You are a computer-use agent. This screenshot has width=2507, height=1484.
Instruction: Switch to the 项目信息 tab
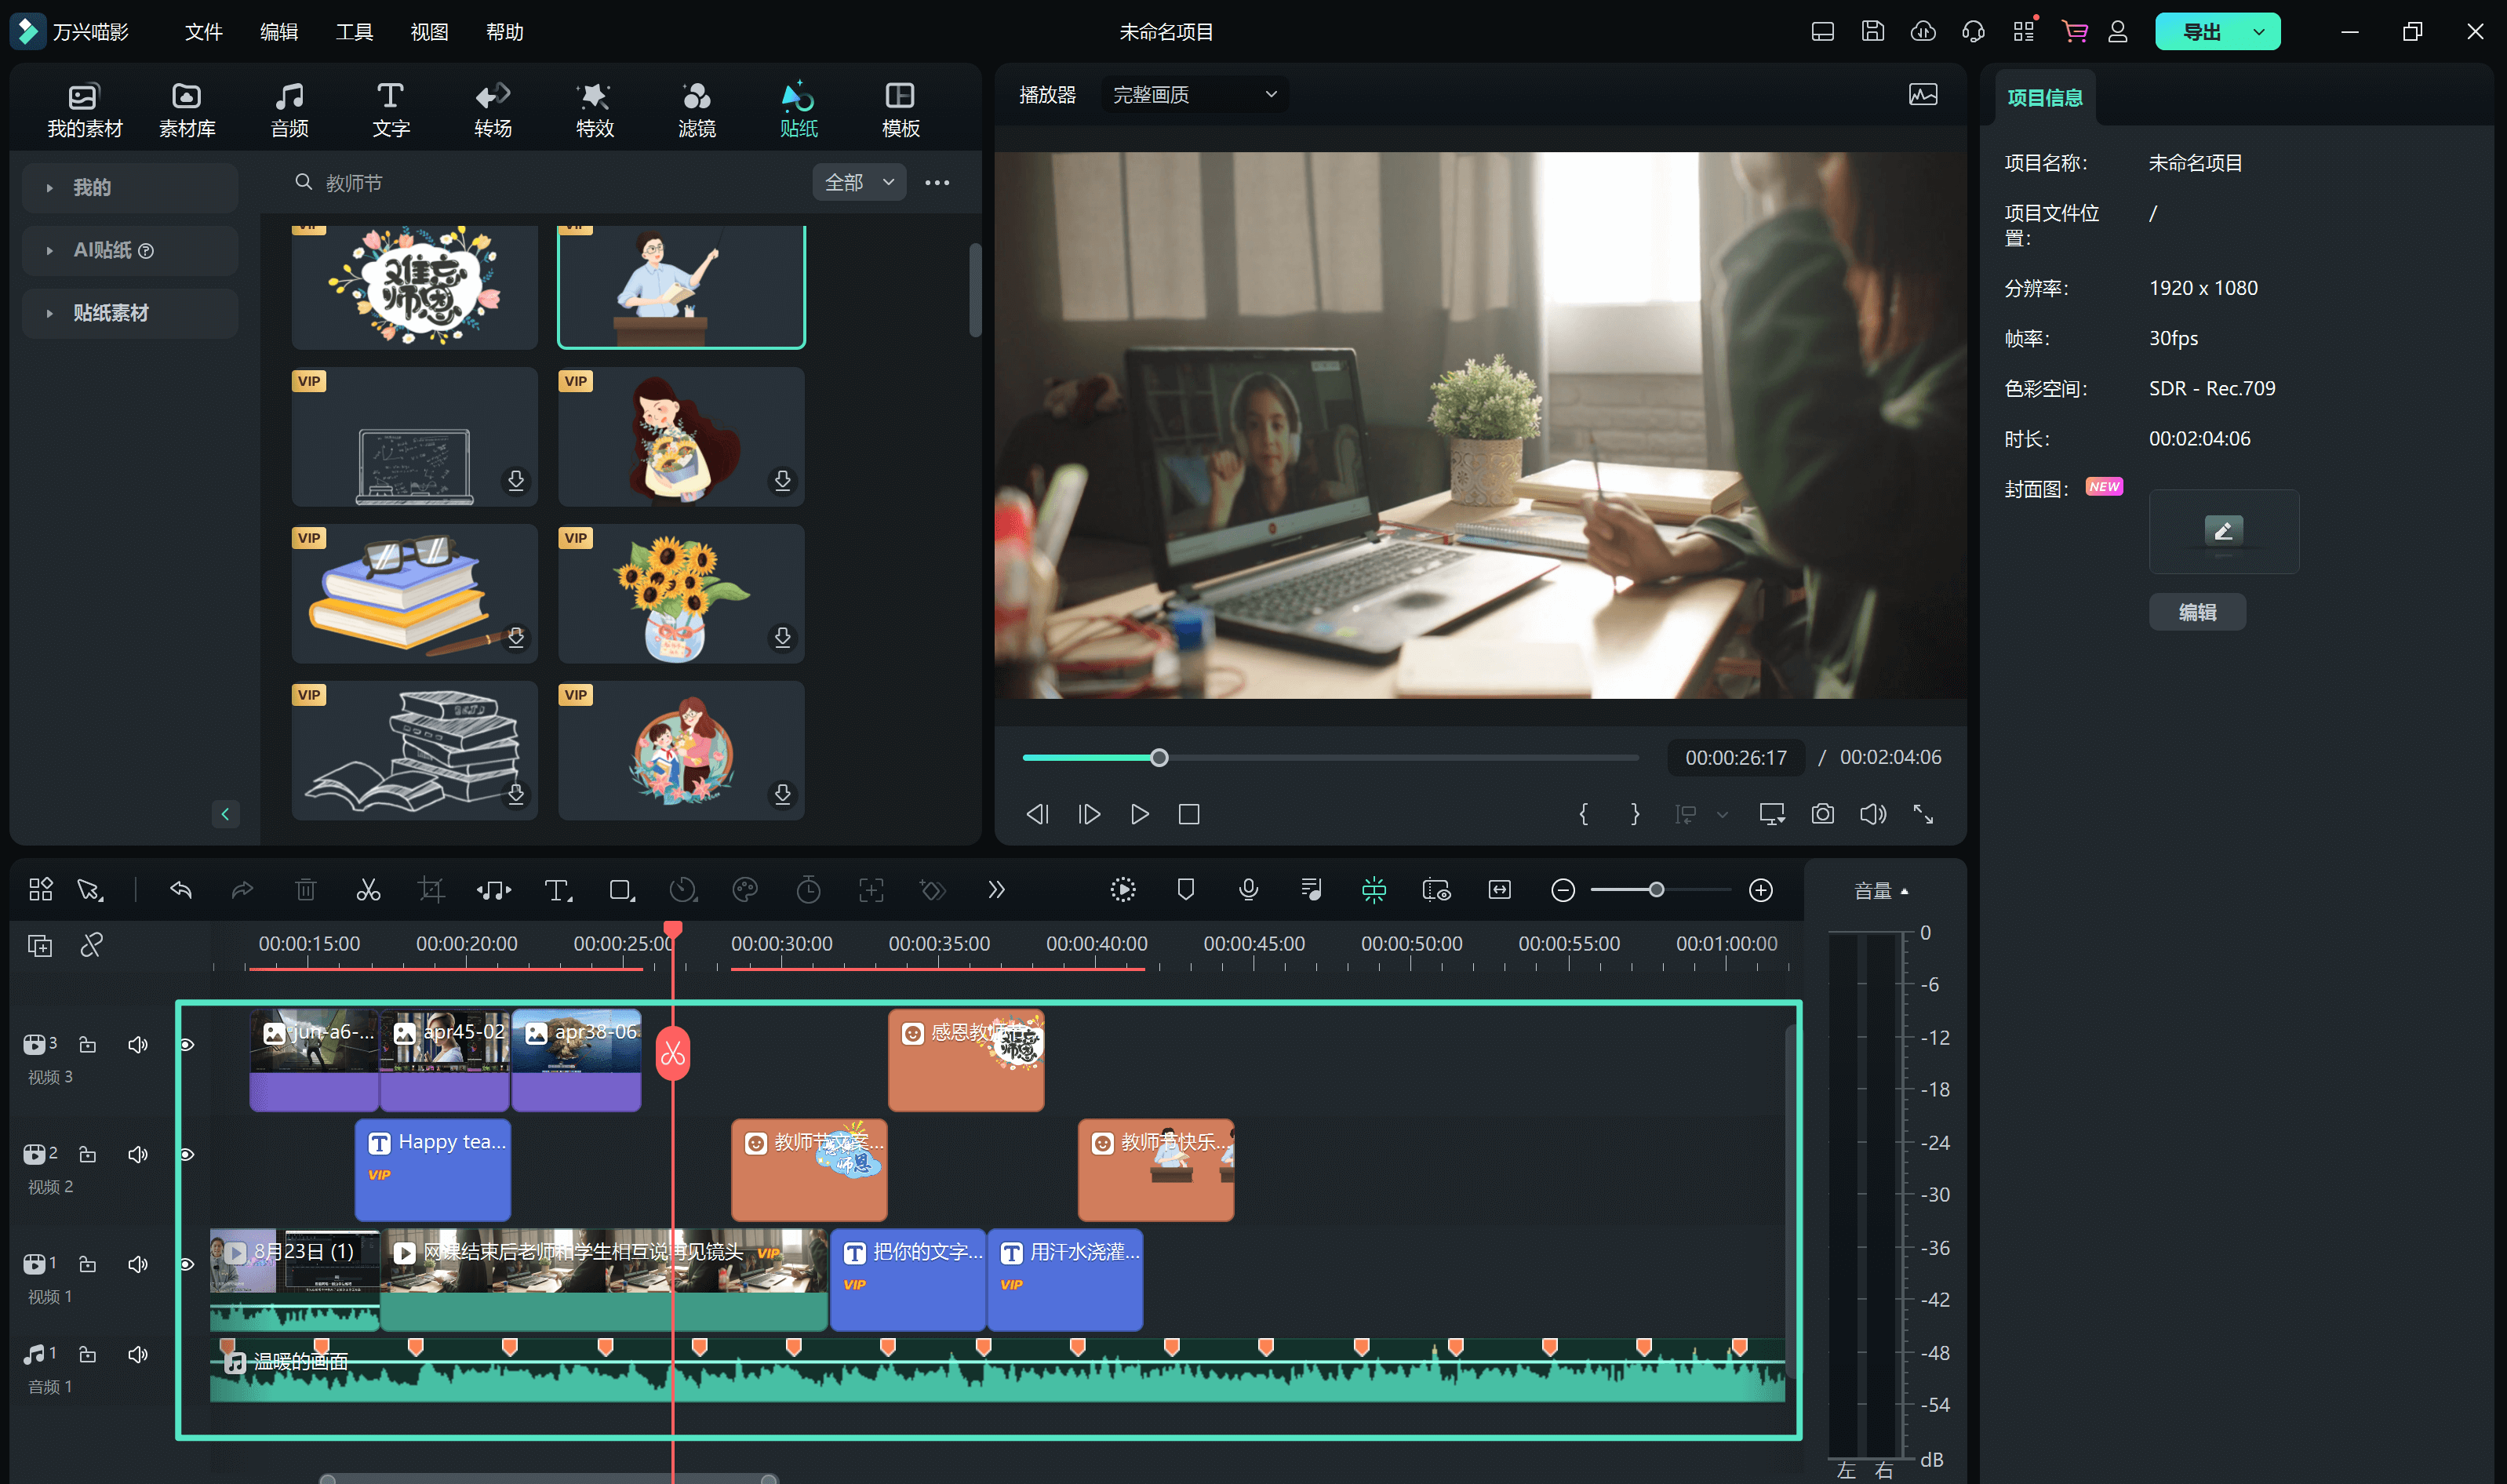[2044, 97]
